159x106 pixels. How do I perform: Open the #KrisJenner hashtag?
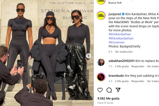pos(117,42)
